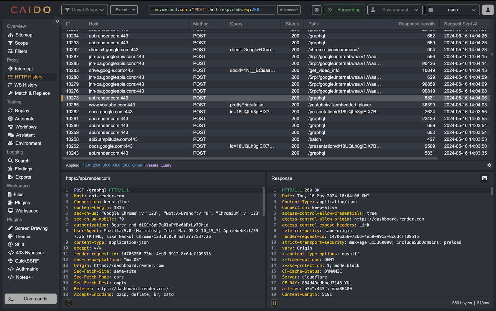Click the Export button

[x=121, y=10]
